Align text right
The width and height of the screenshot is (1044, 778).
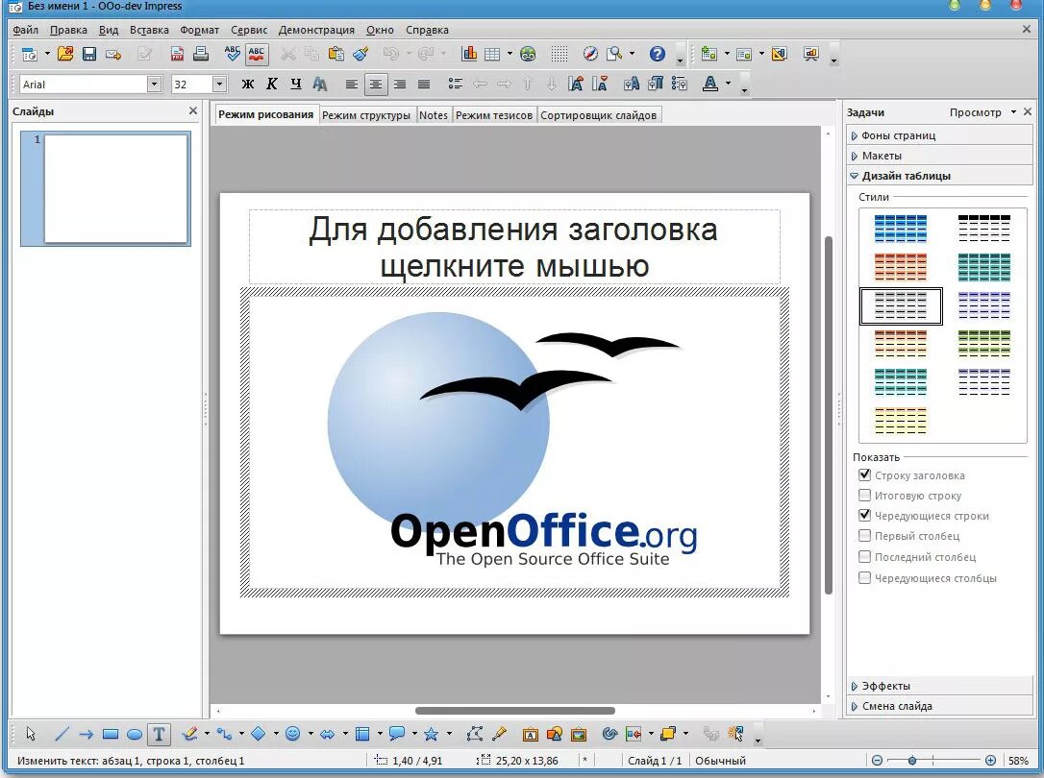tap(400, 84)
